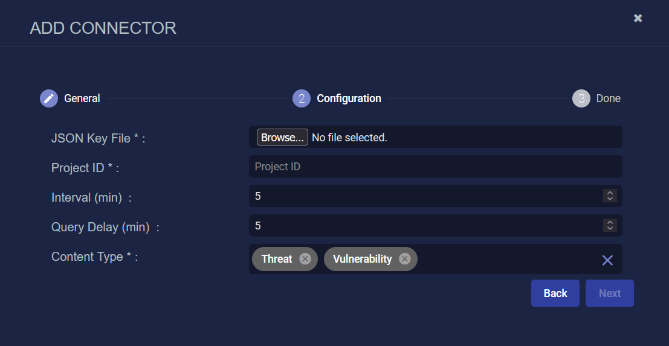The height and width of the screenshot is (346, 669).
Task: Remove the Threat content type chip
Action: click(x=305, y=258)
